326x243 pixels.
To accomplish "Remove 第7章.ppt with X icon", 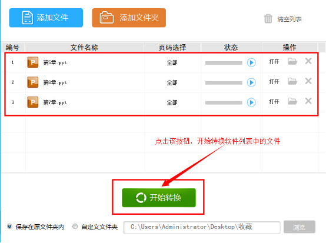I will 308,101.
